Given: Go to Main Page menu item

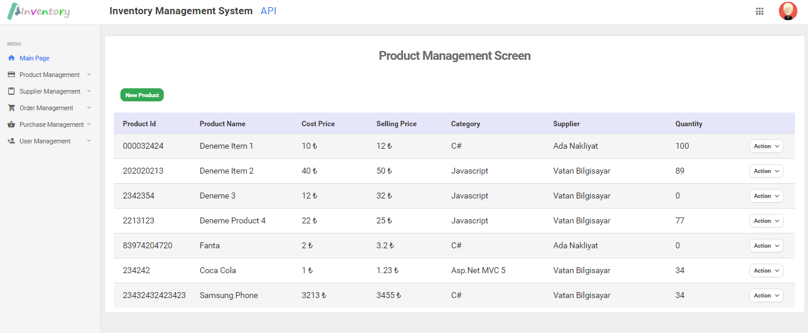Looking at the screenshot, I should point(34,58).
